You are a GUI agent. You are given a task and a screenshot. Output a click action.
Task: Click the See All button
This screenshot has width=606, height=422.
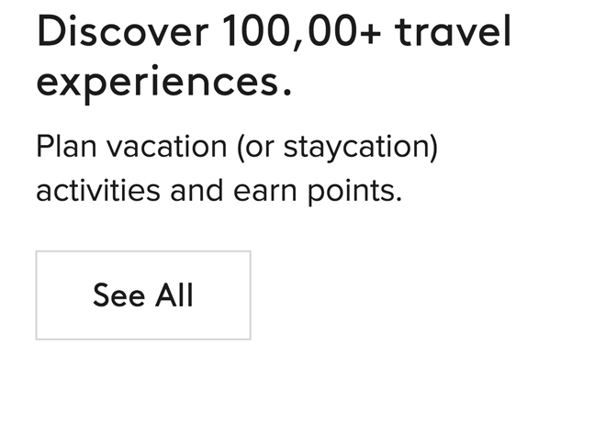click(143, 295)
